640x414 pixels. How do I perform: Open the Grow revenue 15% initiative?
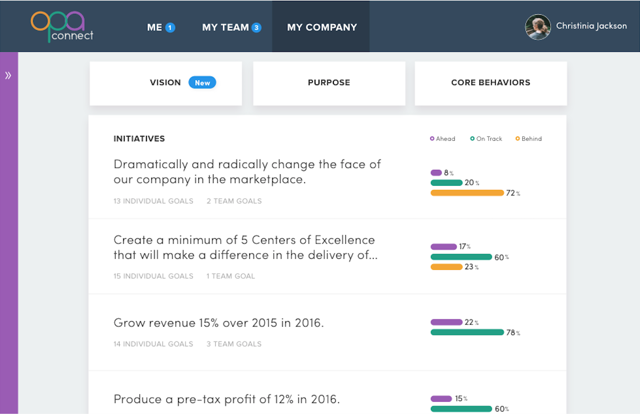pyautogui.click(x=219, y=323)
